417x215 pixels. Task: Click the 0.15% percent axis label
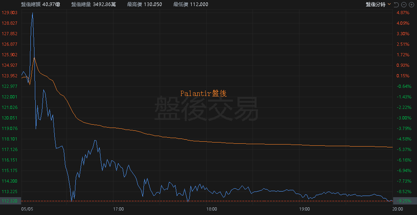click(x=402, y=76)
